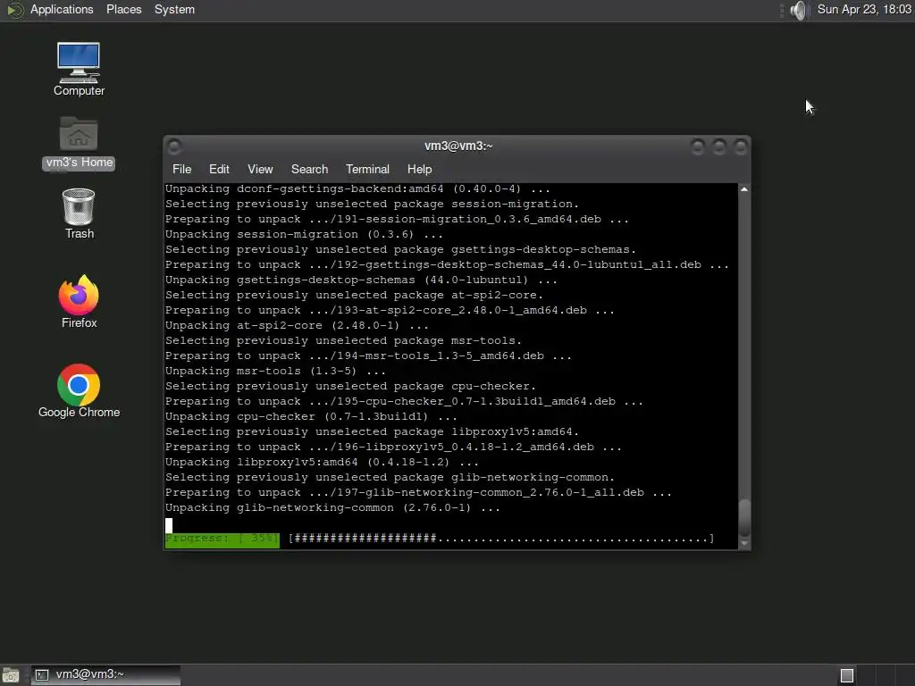This screenshot has height=686, width=915.
Task: Click the hash progress bar in terminal
Action: pyautogui.click(x=502, y=539)
